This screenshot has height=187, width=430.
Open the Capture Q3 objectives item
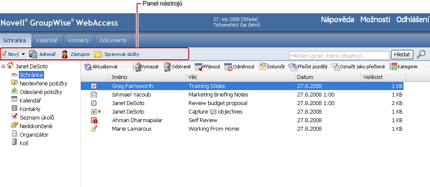pos(215,112)
